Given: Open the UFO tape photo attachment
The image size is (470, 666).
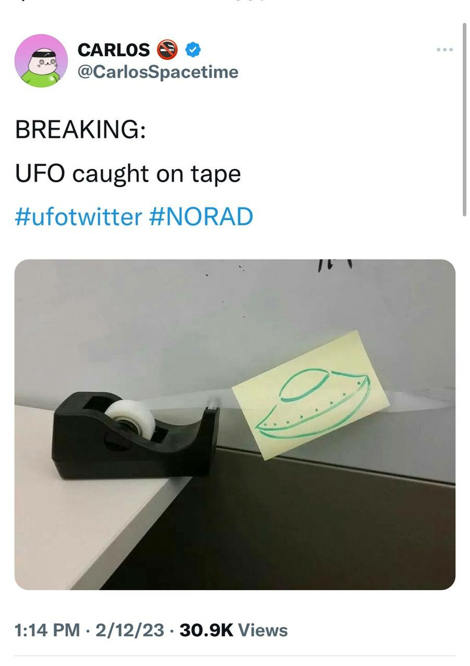Looking at the screenshot, I should (234, 424).
